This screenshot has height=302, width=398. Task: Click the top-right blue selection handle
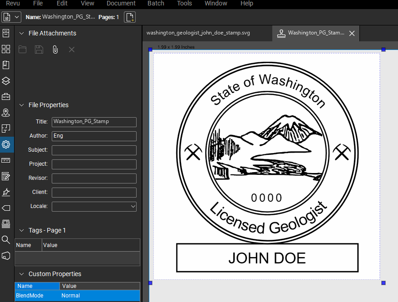tap(383, 50)
